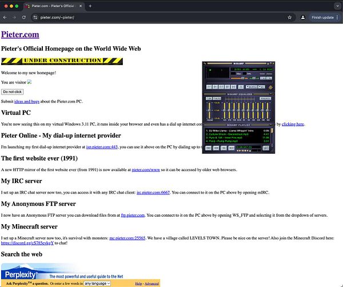
Task: Select third playlist track lasting 11 minutes
Action: (237, 138)
